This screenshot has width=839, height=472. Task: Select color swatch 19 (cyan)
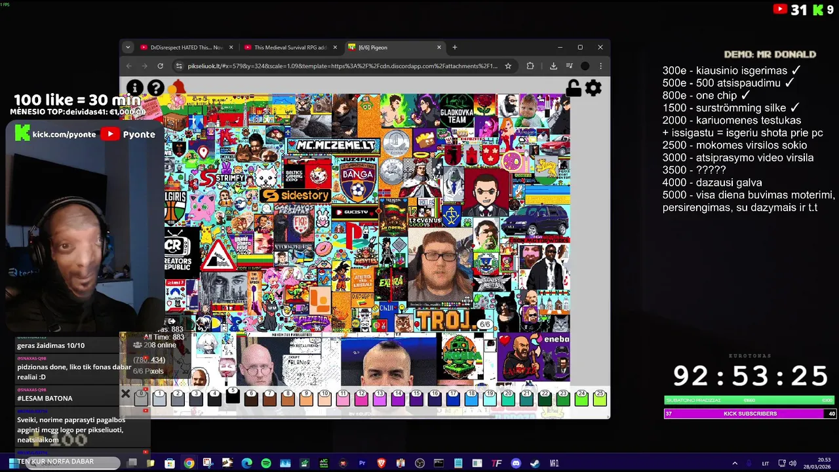tap(490, 397)
